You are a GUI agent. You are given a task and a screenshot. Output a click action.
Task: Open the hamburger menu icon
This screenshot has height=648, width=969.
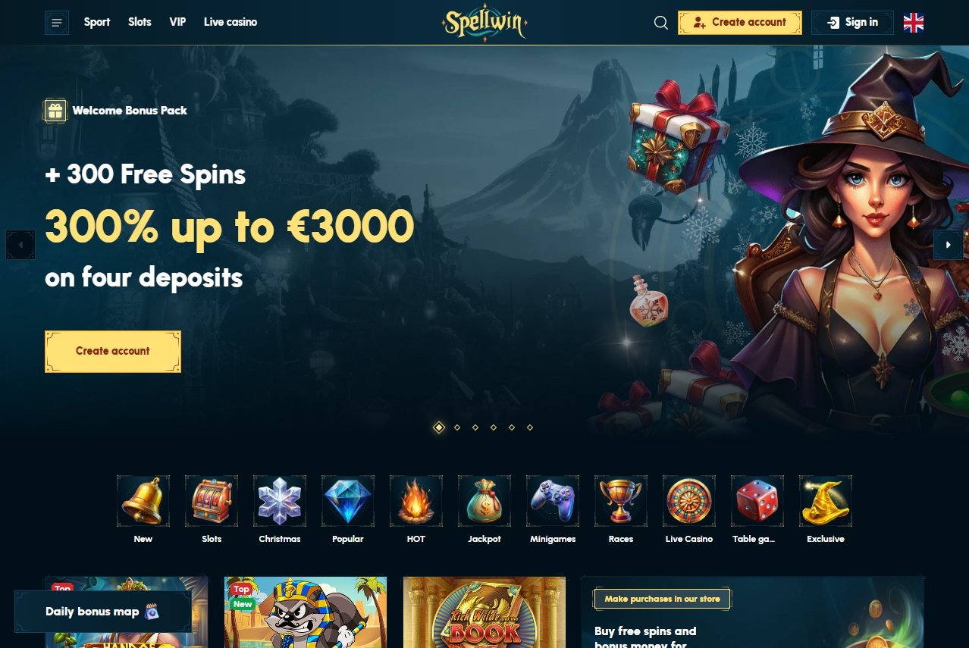[57, 23]
